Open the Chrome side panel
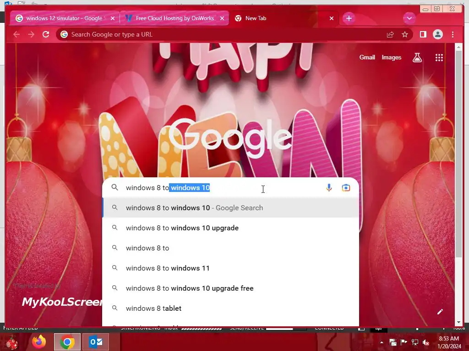The width and height of the screenshot is (469, 351). [x=423, y=35]
